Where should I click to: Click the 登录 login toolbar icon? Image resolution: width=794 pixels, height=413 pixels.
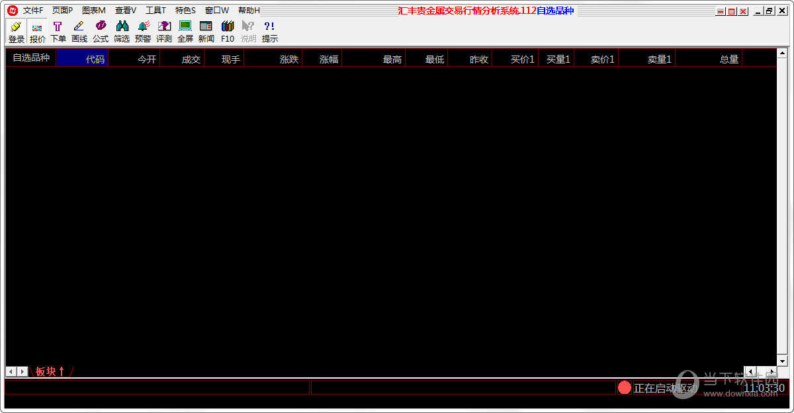tap(16, 31)
